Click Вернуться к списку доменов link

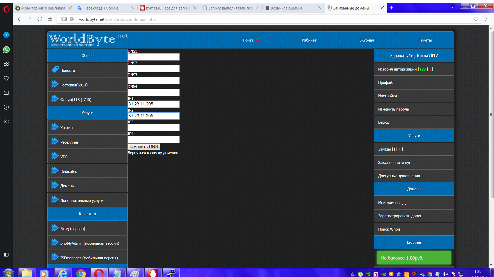[x=153, y=153]
